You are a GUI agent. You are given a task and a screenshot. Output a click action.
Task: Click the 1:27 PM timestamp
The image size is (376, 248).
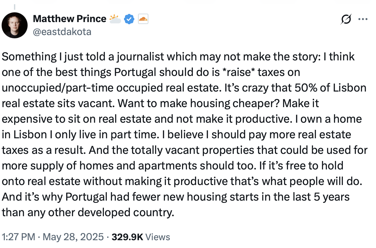point(19,237)
